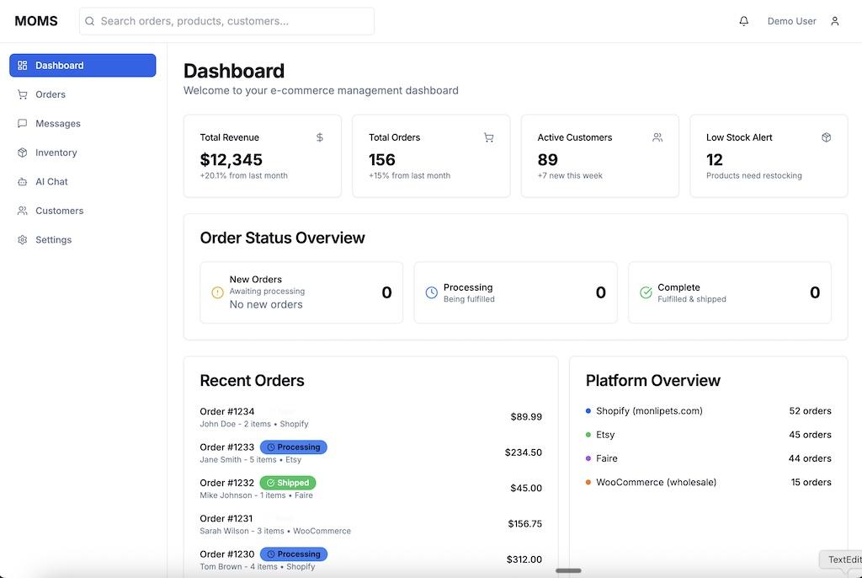Click the 52 orders count
The height and width of the screenshot is (578, 862).
tap(811, 410)
